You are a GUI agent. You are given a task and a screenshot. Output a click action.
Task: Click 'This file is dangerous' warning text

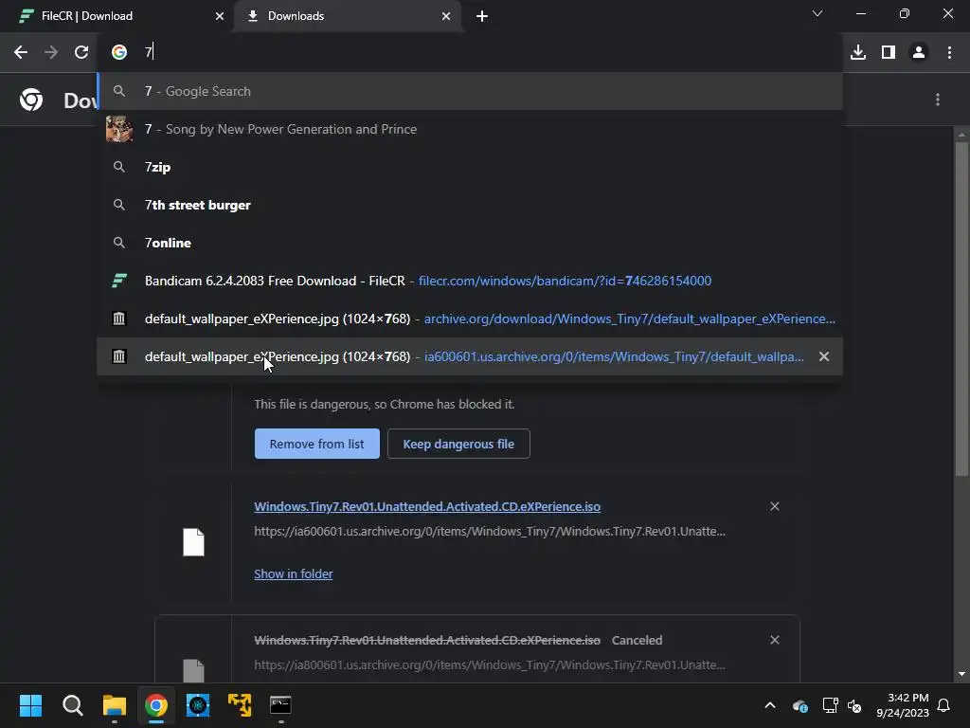click(385, 404)
